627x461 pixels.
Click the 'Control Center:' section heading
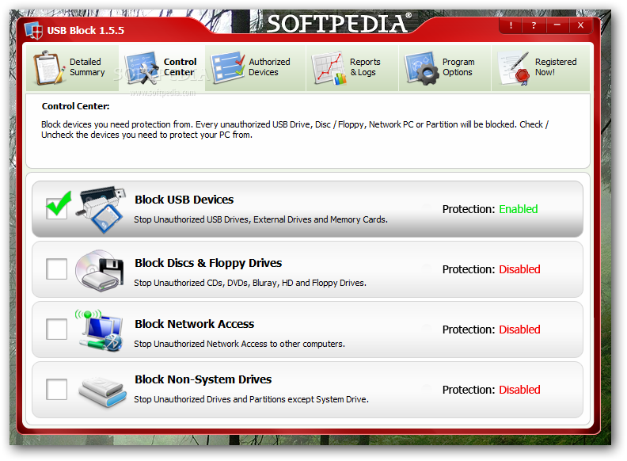75,106
